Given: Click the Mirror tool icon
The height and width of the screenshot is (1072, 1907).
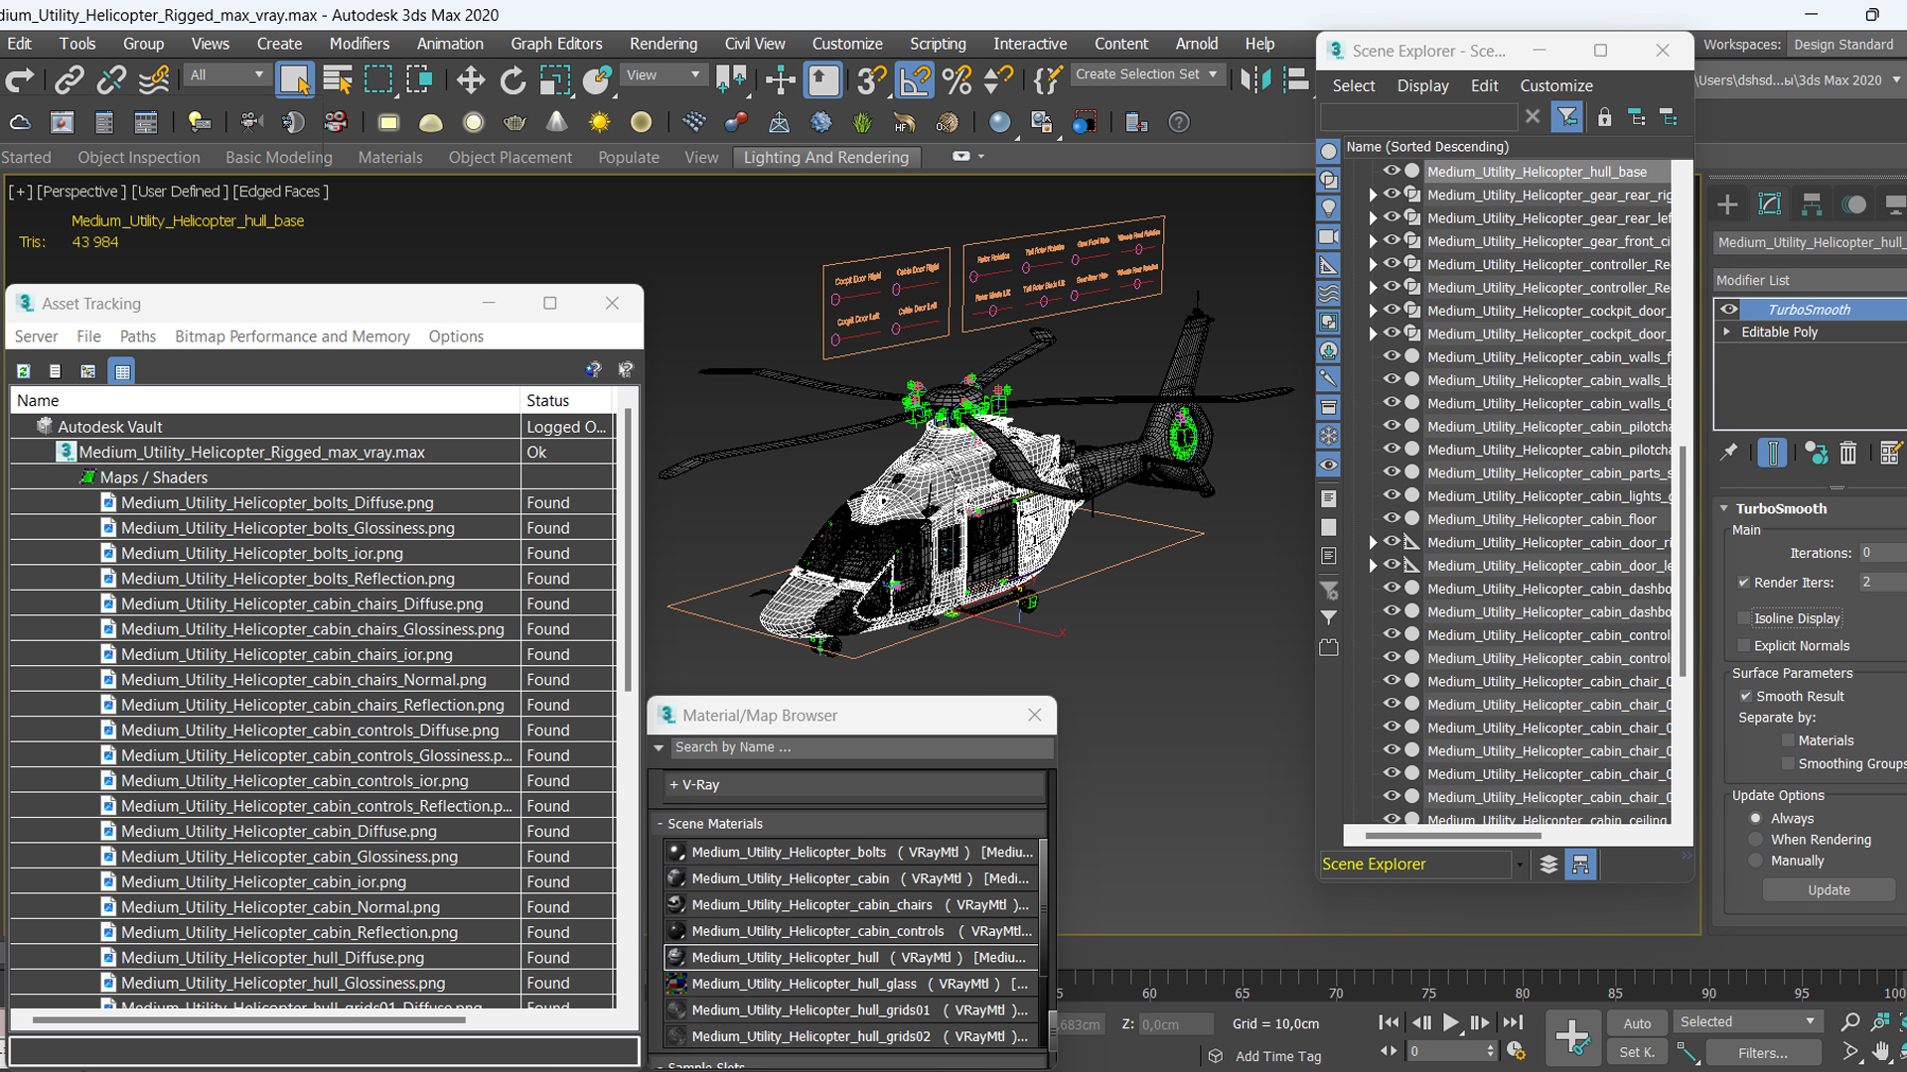Looking at the screenshot, I should pyautogui.click(x=1254, y=79).
